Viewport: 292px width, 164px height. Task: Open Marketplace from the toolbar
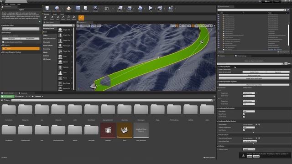pyautogui.click(x=85, y=8)
